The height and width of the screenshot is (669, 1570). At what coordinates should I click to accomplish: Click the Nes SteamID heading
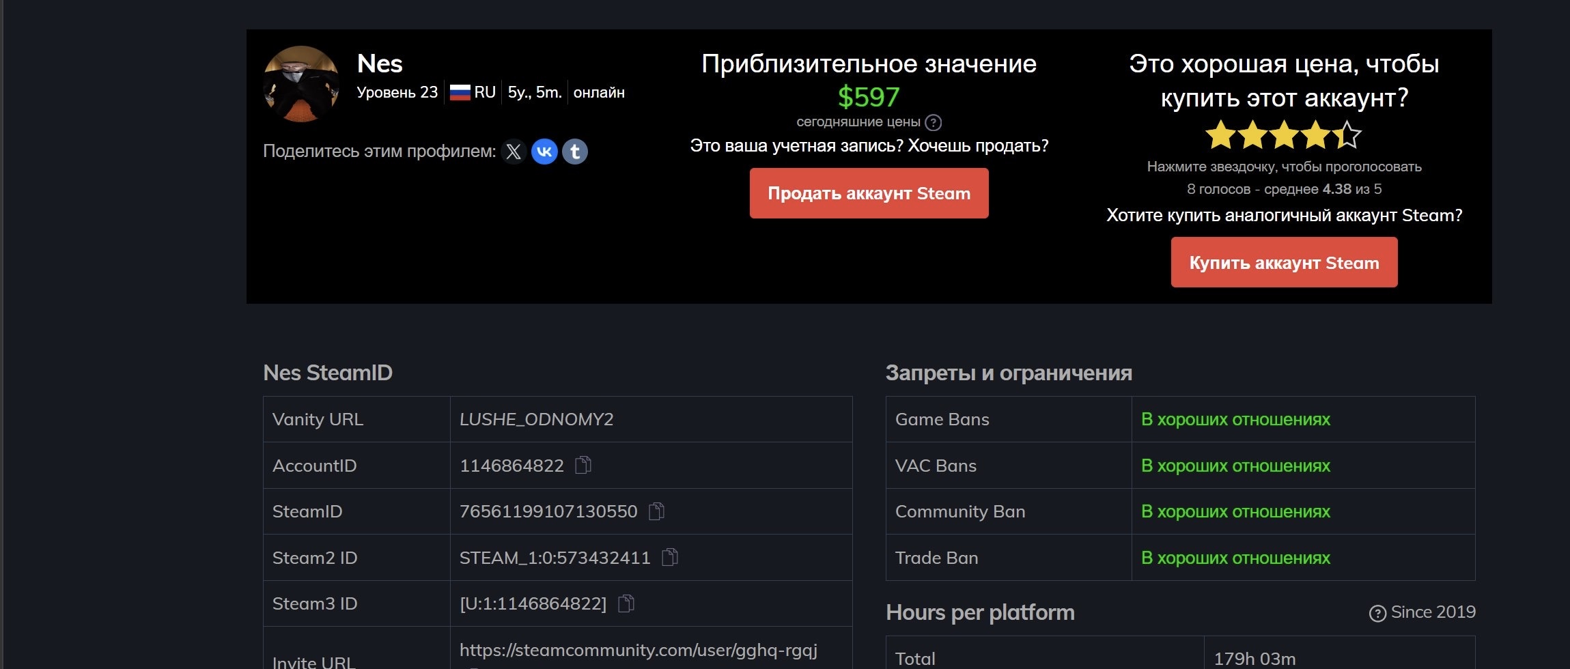[328, 373]
